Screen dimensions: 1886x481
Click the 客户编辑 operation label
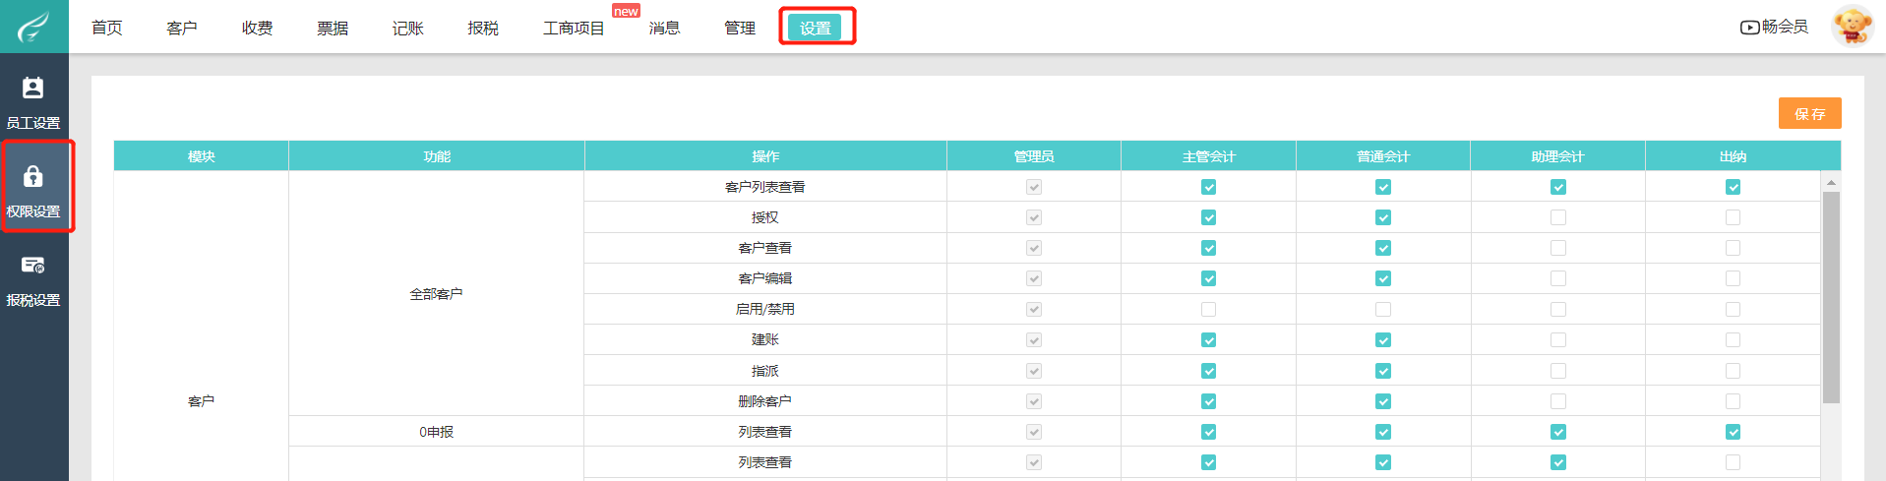pyautogui.click(x=765, y=278)
